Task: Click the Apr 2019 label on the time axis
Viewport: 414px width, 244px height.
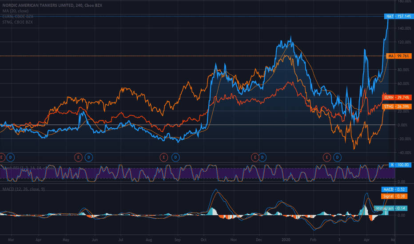Action: click(39, 240)
